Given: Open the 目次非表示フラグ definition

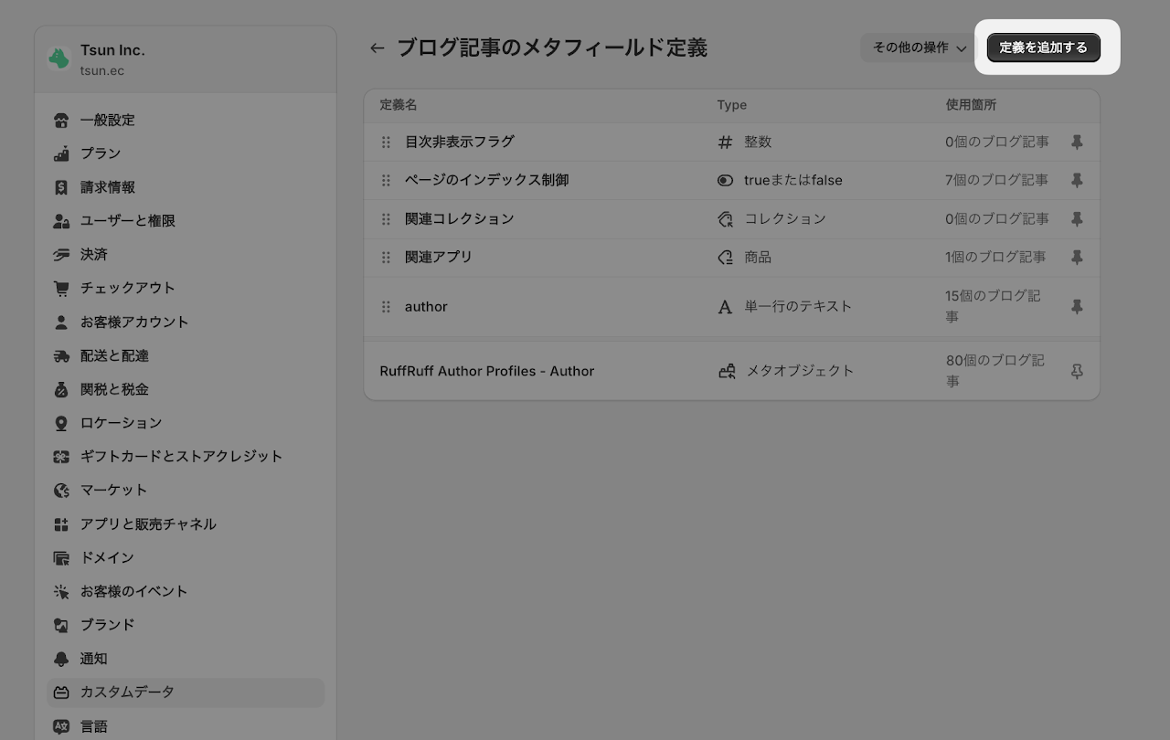Looking at the screenshot, I should pyautogui.click(x=460, y=142).
